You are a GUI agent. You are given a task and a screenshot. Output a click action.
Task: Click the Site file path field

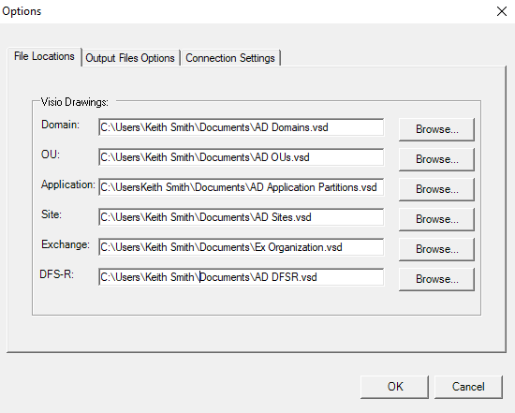point(241,217)
